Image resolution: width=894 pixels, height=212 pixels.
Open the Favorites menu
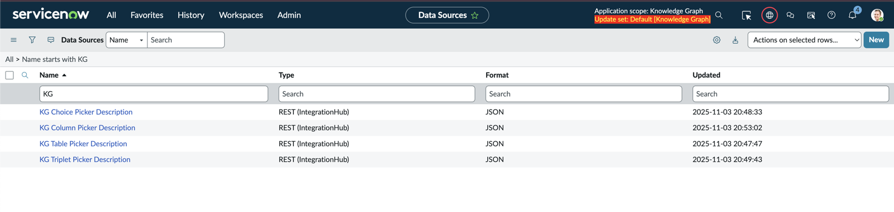click(147, 15)
